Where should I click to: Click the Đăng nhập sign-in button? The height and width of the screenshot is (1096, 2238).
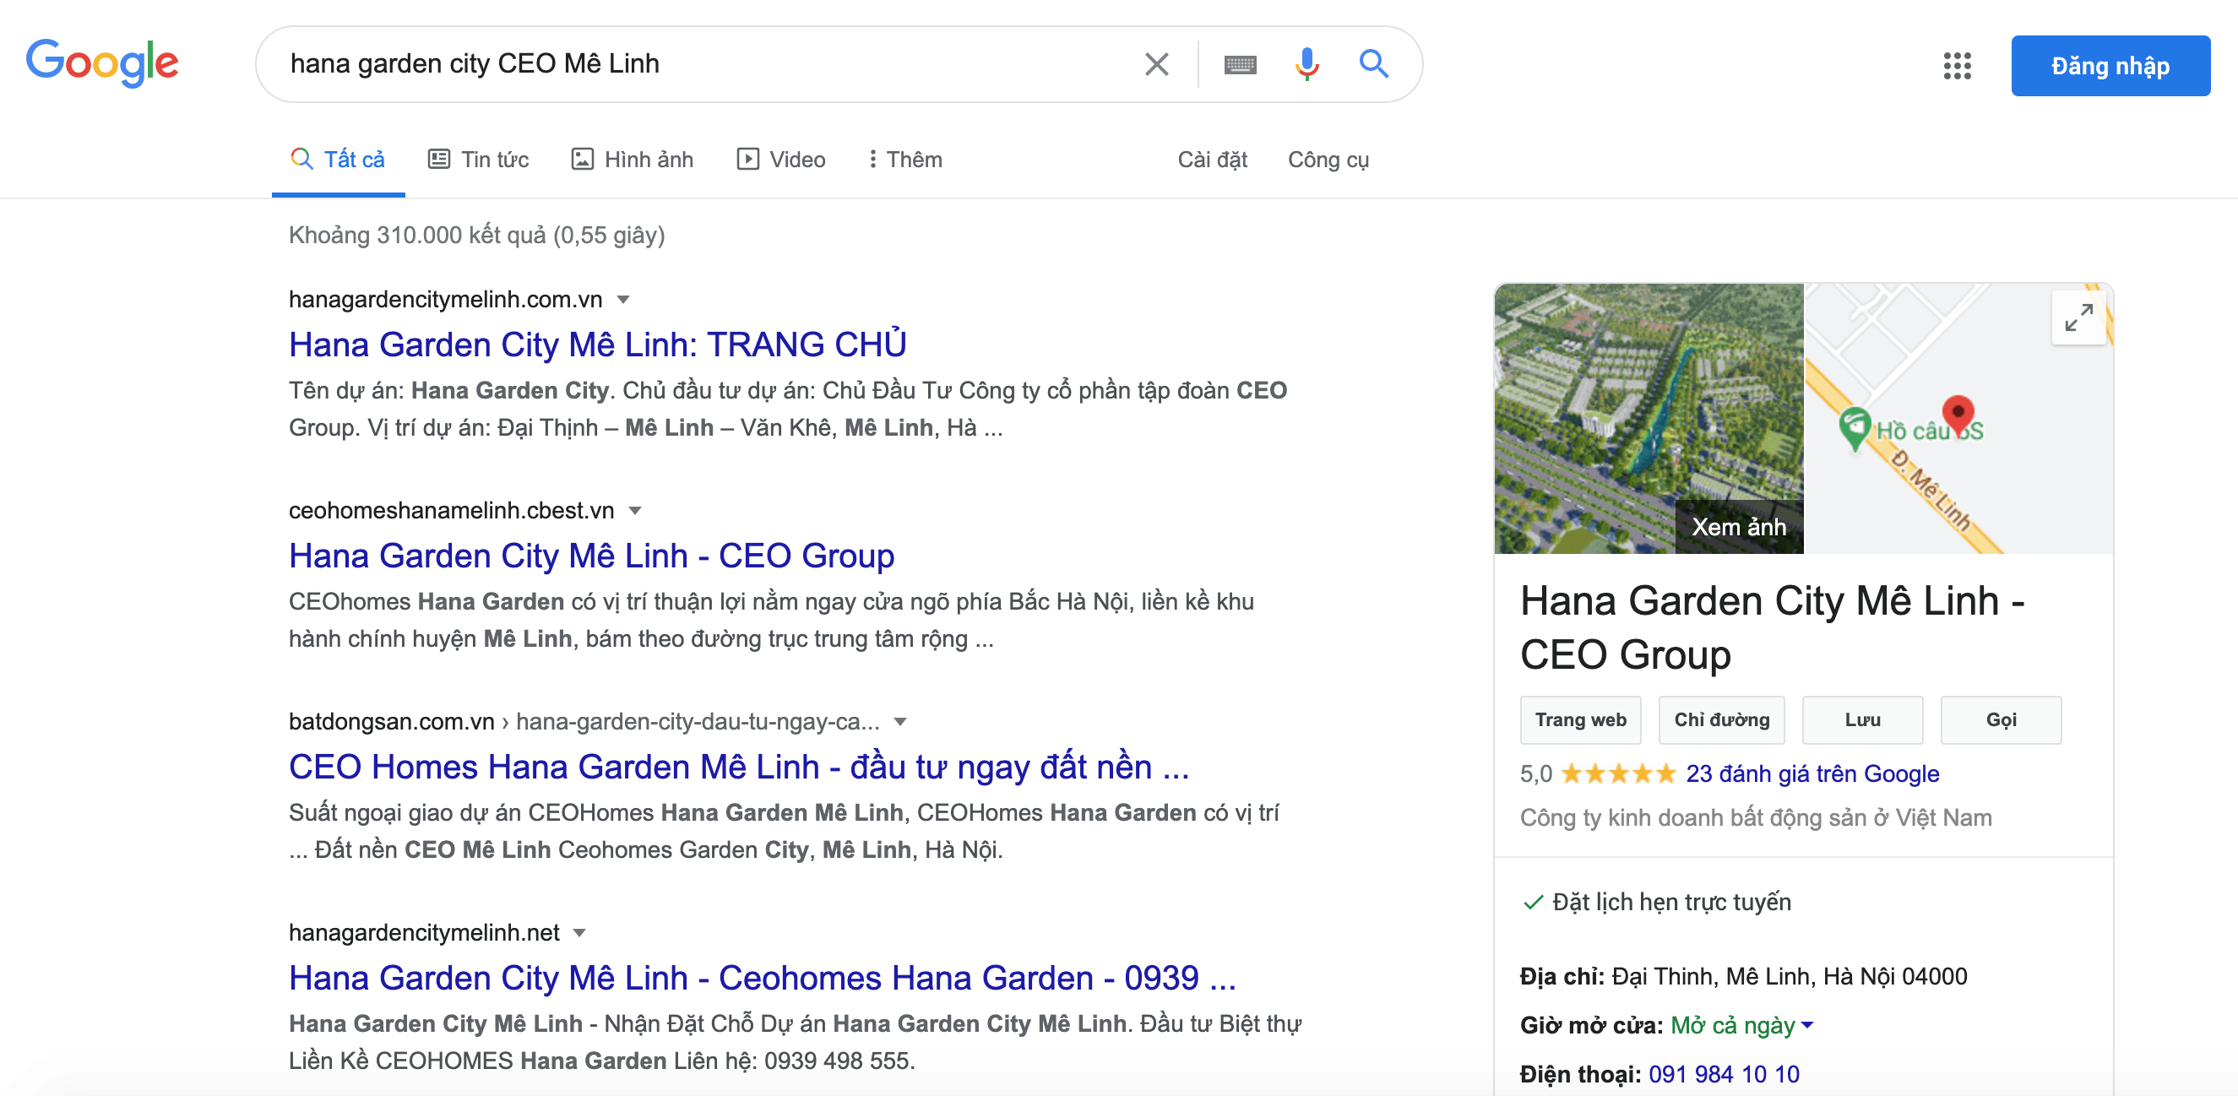click(2110, 66)
